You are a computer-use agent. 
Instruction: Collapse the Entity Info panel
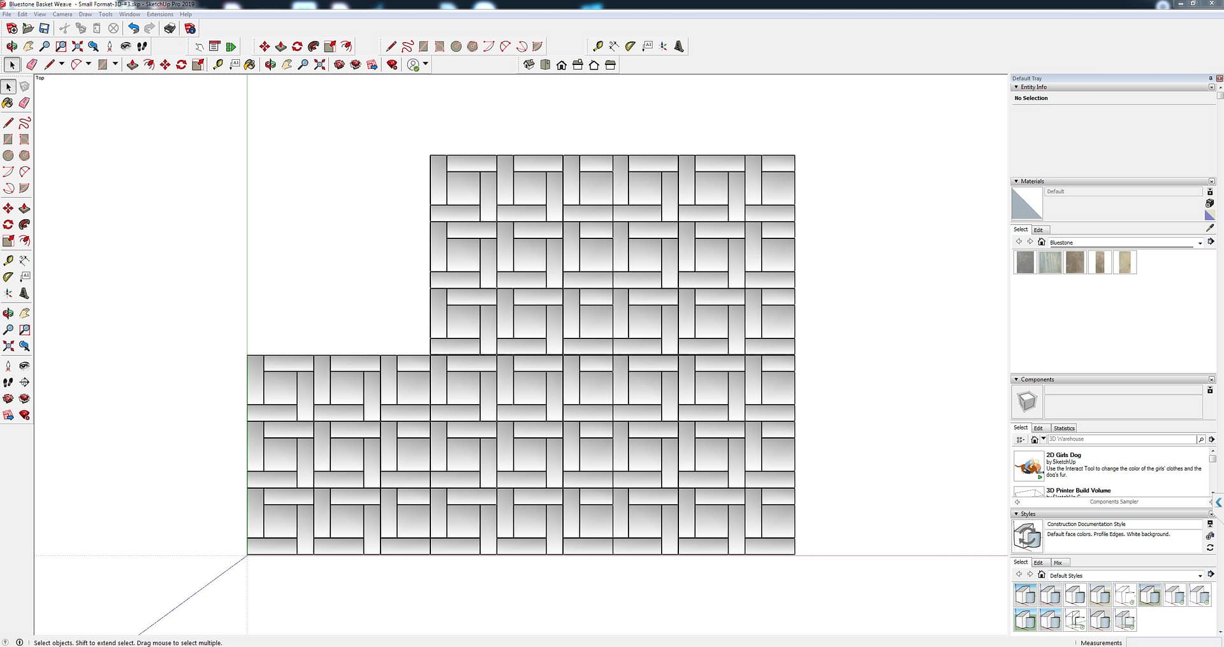pos(1016,87)
